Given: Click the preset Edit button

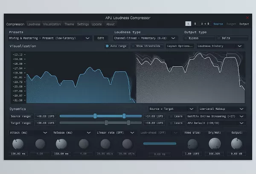Looking at the screenshot, I should tap(101, 38).
